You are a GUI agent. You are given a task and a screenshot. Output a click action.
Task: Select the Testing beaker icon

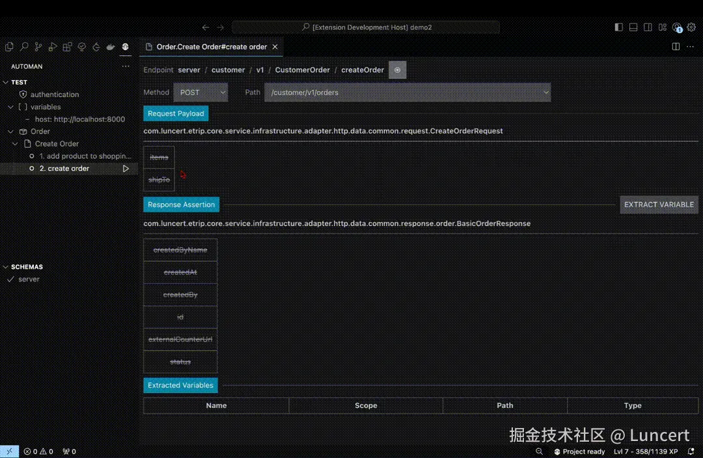[x=81, y=47]
